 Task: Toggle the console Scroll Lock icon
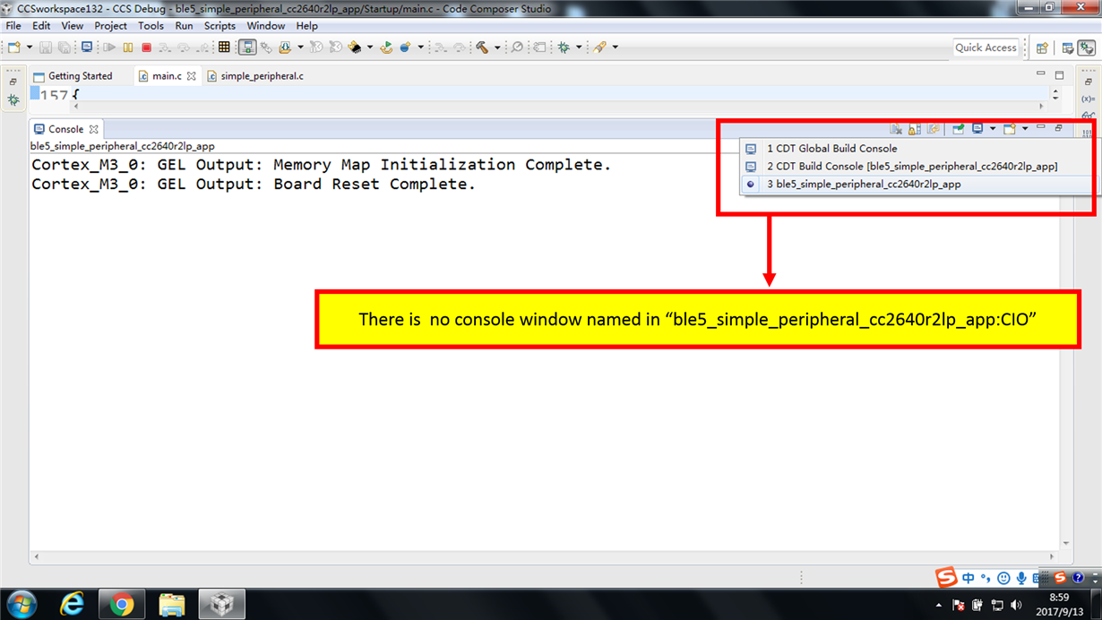(x=914, y=129)
